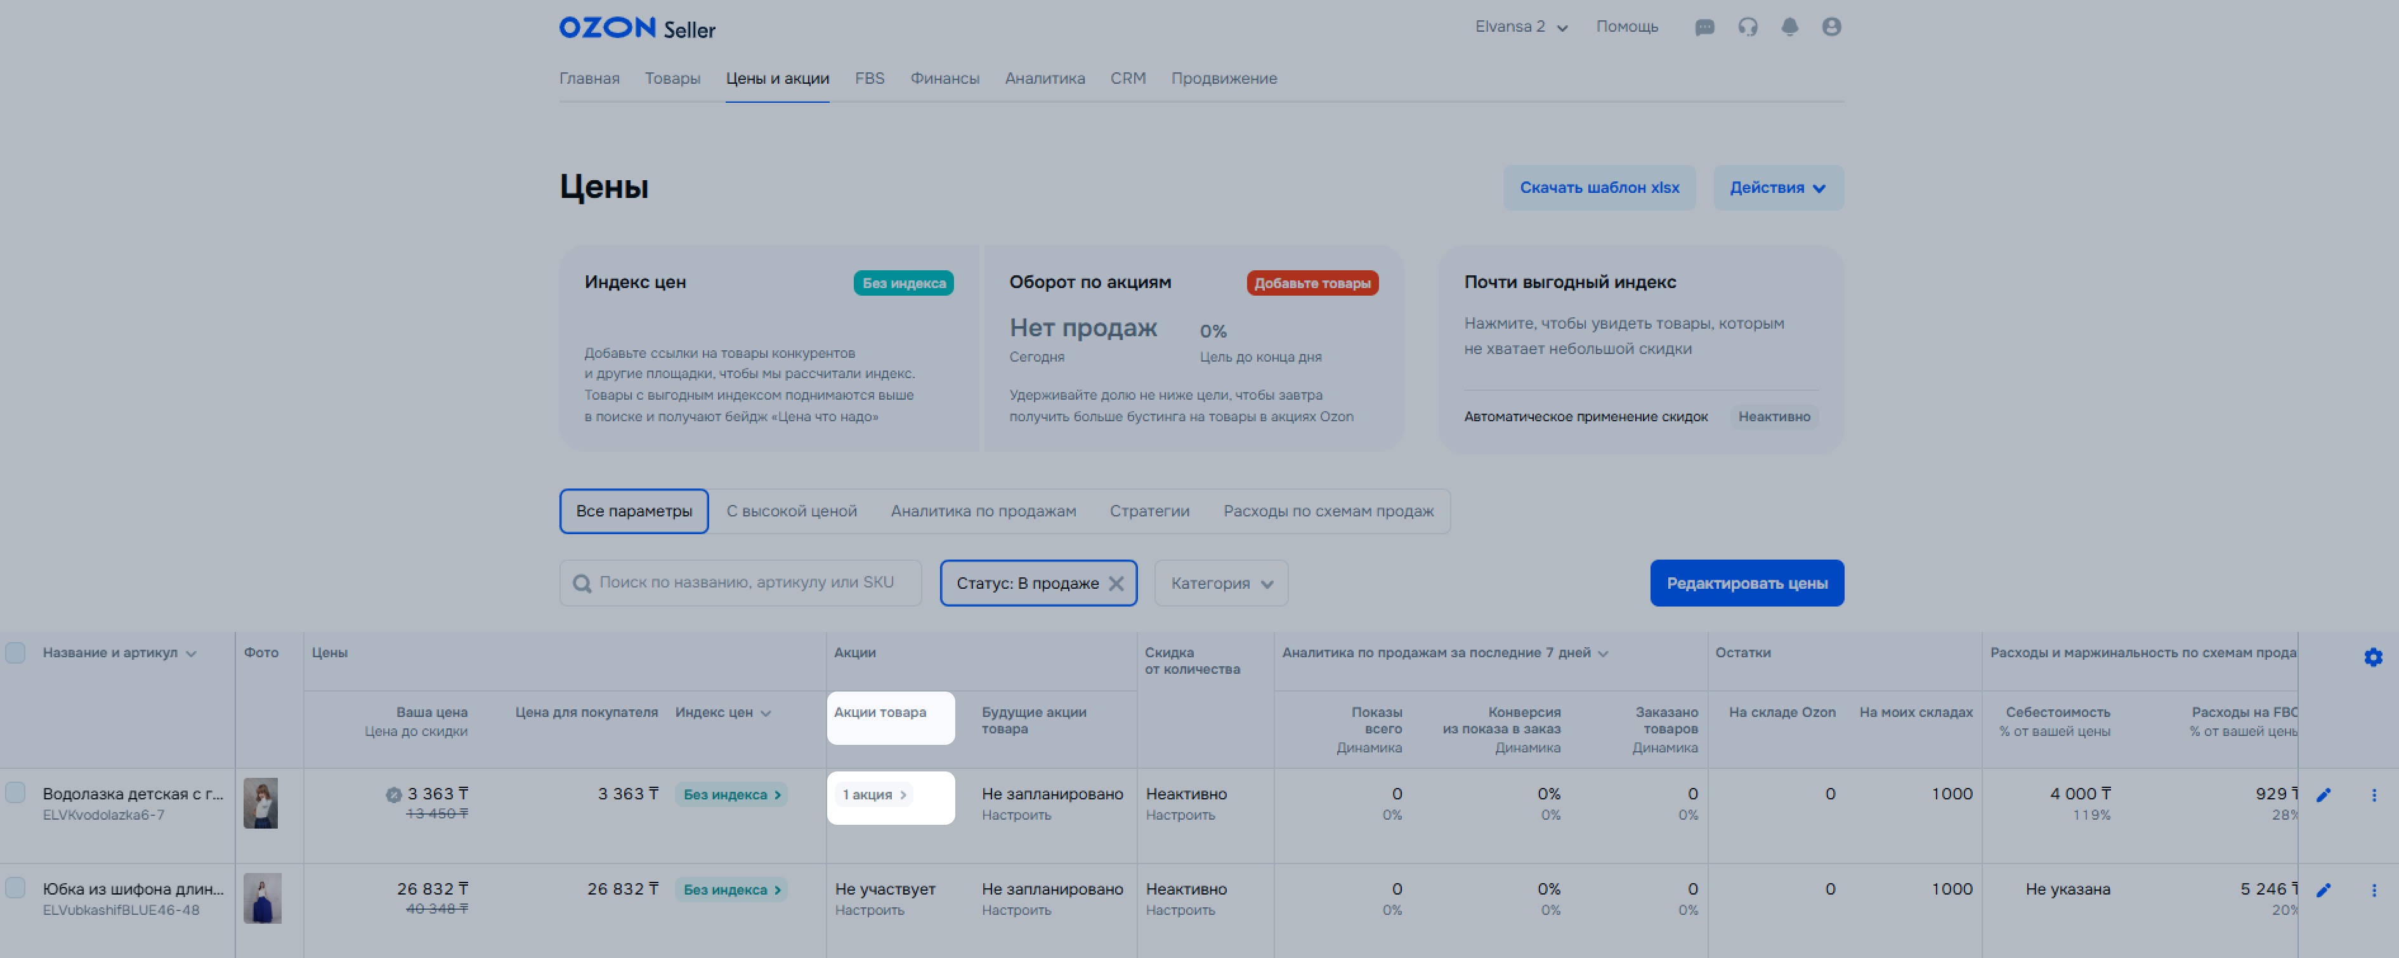Open product name Юбка из шифона длин...

coord(133,889)
